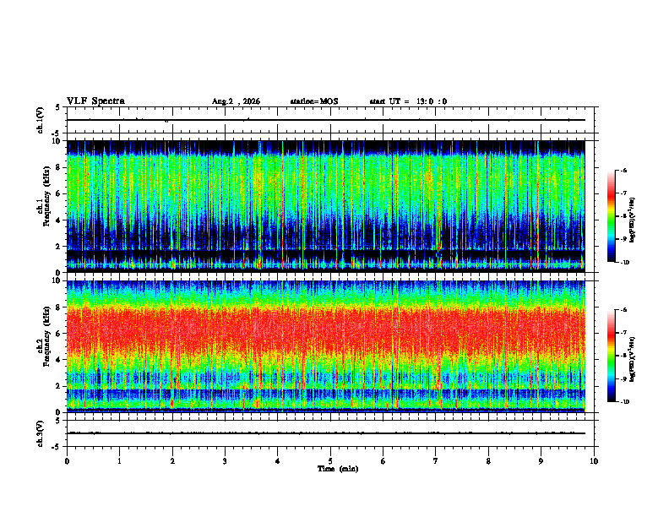The height and width of the screenshot is (517, 669).
Task: Click the "ch.1(V)" axis label
Action: coord(40,120)
